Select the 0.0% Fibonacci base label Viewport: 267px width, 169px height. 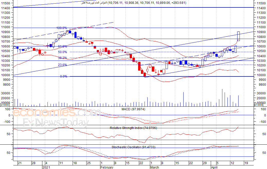[x=63, y=76]
